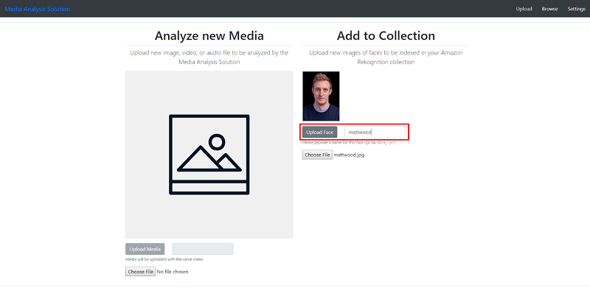
Task: Open the Media Analysis Solution home link
Action: [38, 9]
